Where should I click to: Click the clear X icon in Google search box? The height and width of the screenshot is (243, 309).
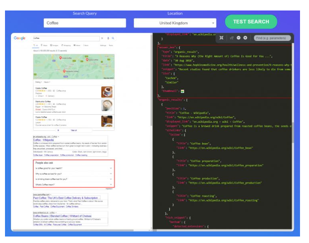(102, 38)
